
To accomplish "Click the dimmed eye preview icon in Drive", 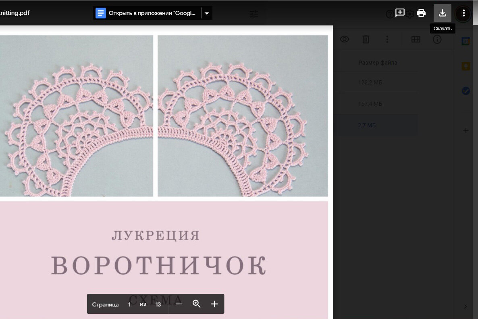I will click(345, 39).
